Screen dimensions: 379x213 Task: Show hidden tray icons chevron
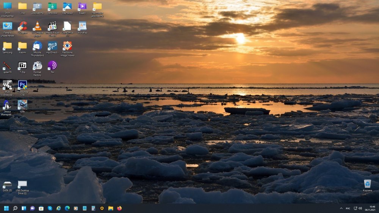click(x=341, y=208)
